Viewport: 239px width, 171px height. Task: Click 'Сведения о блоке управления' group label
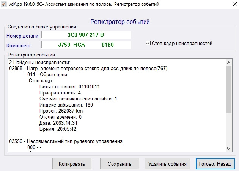(42, 27)
